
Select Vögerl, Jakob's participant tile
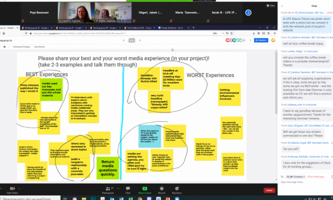(150, 13)
